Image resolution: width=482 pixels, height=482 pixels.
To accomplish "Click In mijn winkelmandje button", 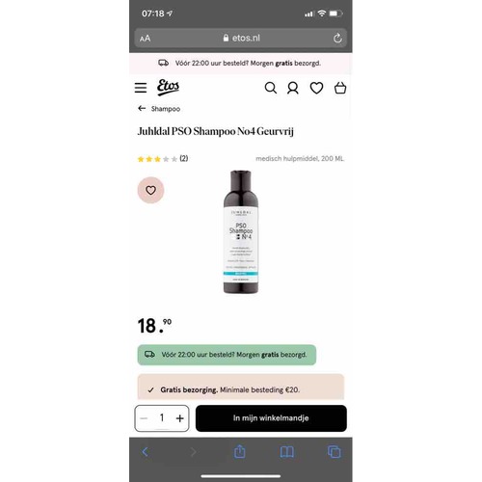I will [x=271, y=418].
